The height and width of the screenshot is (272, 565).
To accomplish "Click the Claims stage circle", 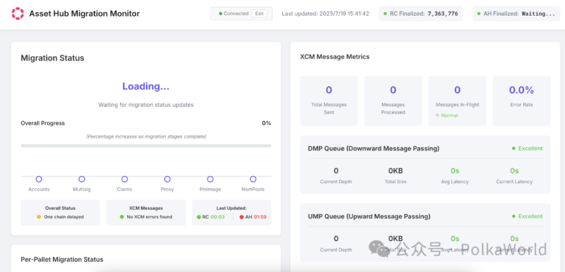I will click(124, 179).
